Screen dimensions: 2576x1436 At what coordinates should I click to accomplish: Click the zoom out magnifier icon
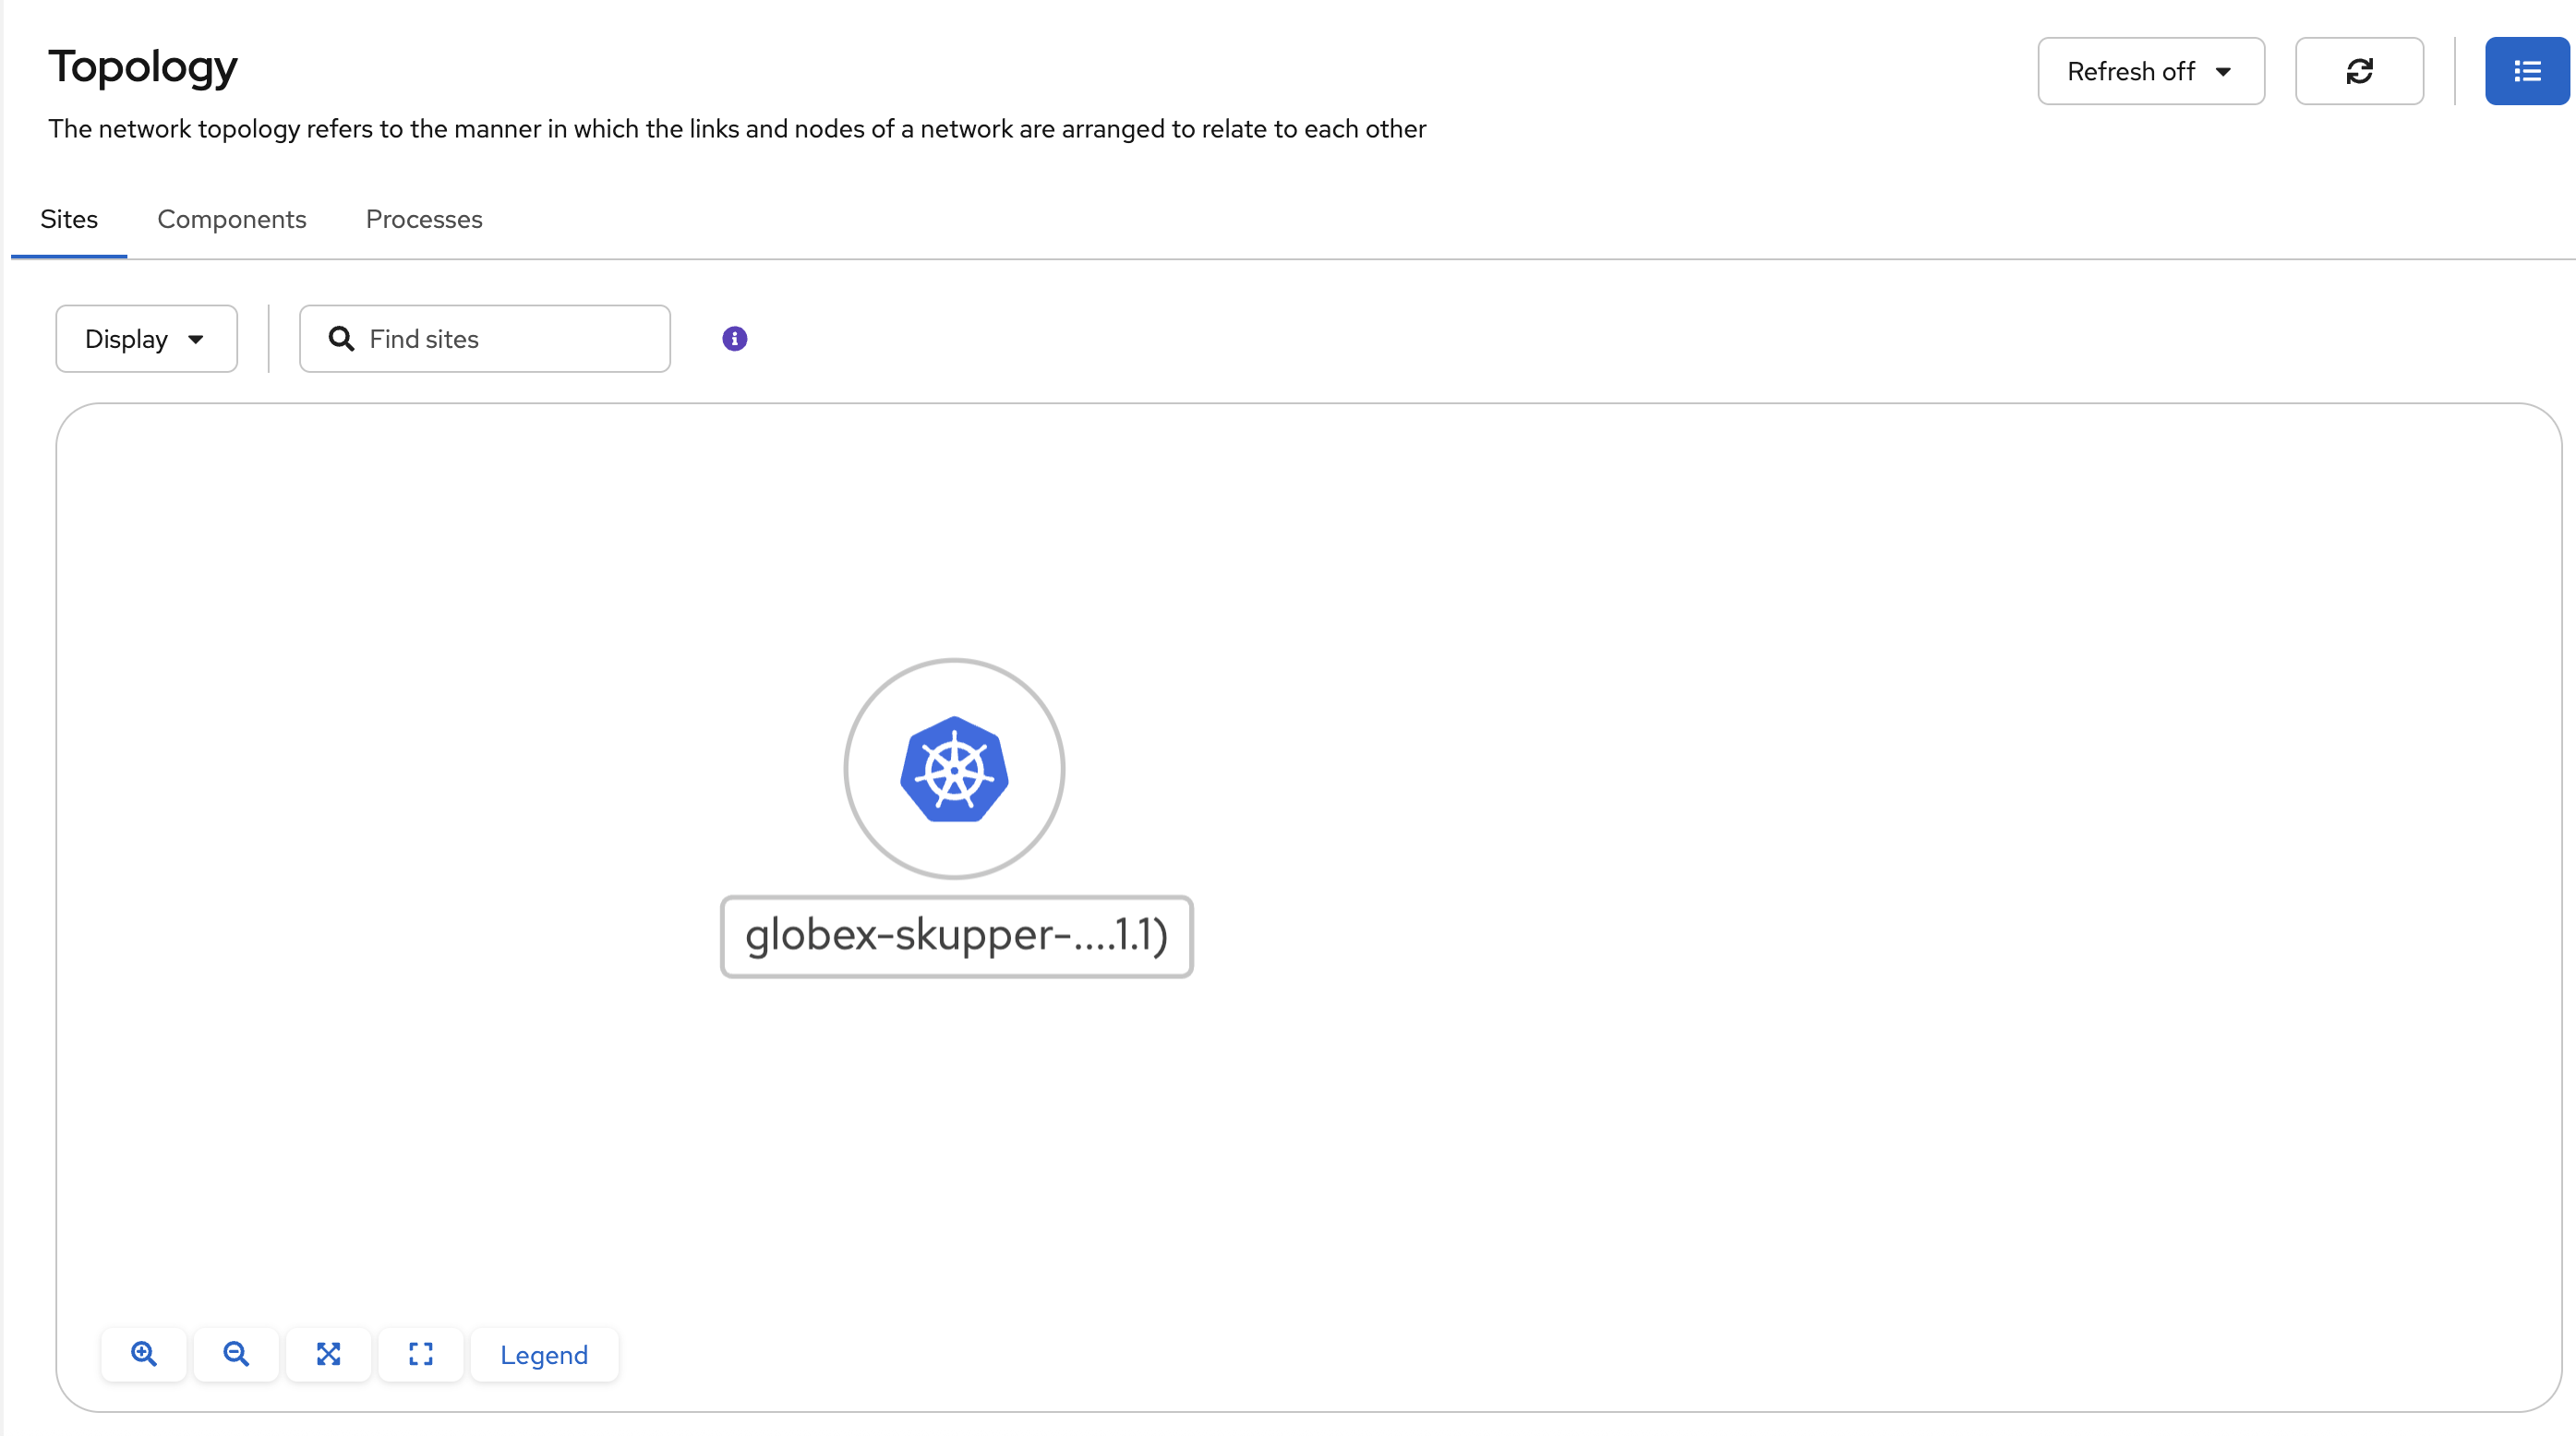(x=236, y=1354)
